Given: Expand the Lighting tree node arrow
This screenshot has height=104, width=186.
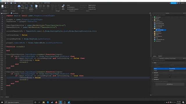Looking at the screenshot, I should [x=153, y=20].
